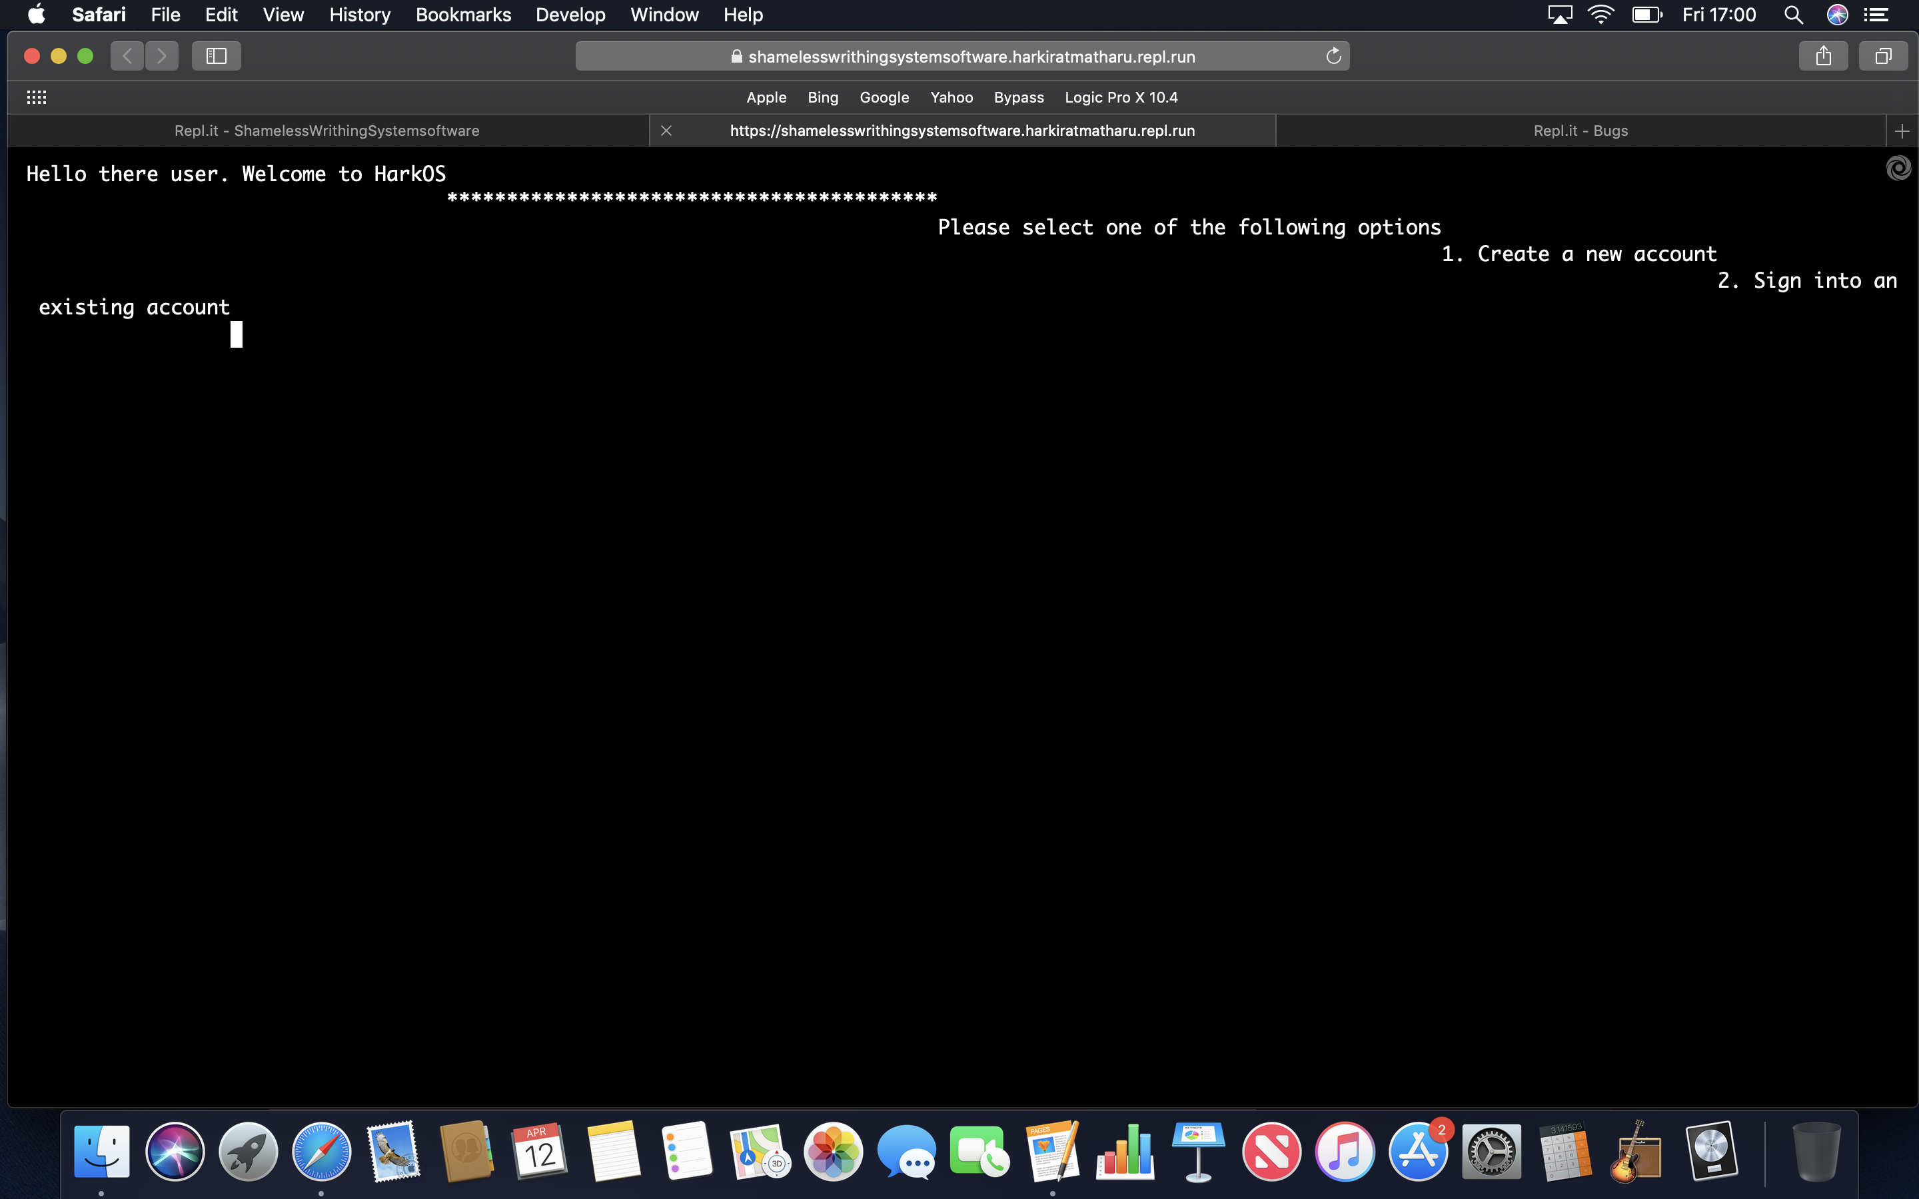Open the View menu

(283, 14)
